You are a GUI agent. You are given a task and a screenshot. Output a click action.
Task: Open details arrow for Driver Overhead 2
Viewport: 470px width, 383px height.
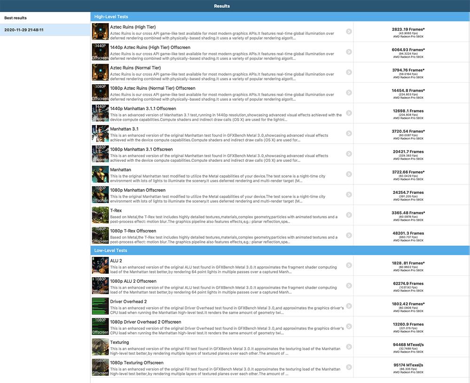click(349, 306)
